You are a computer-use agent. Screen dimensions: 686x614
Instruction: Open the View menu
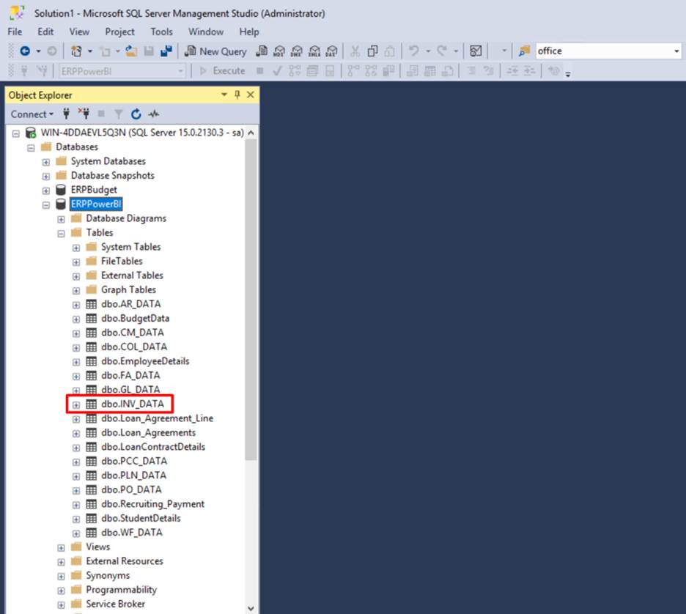point(79,32)
